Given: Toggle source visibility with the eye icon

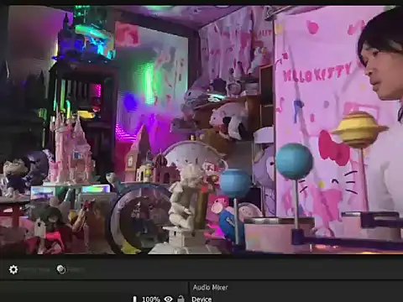Looking at the screenshot, I should [168, 299].
